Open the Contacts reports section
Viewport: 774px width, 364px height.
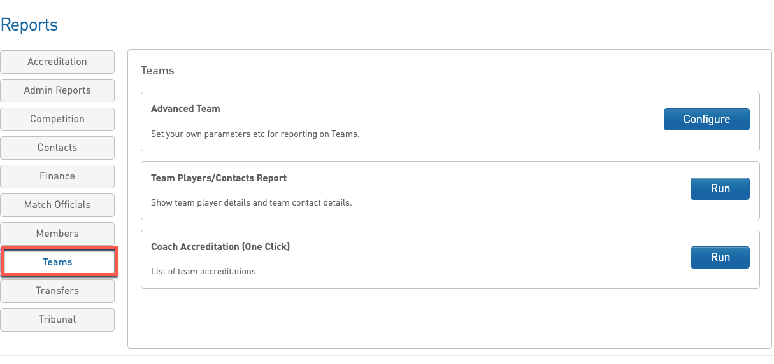[x=57, y=148]
